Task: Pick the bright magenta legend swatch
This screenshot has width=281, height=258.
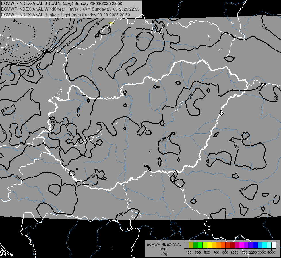Action: (x=242, y=245)
